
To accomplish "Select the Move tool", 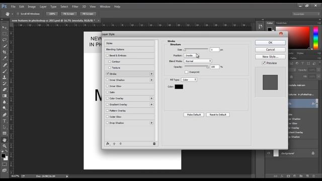I will [x=5, y=28].
